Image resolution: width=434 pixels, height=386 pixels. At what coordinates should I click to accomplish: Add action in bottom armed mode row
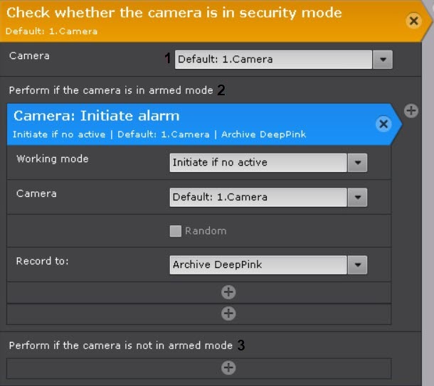(228, 313)
